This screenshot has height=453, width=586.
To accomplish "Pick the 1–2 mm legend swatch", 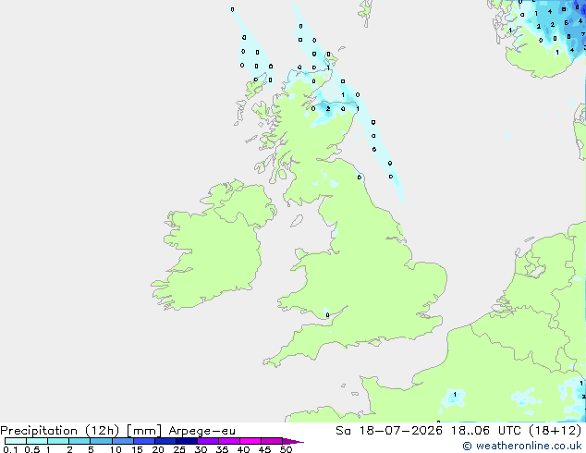I will (58, 441).
